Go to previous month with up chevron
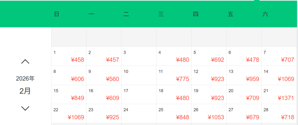 click(25, 62)
